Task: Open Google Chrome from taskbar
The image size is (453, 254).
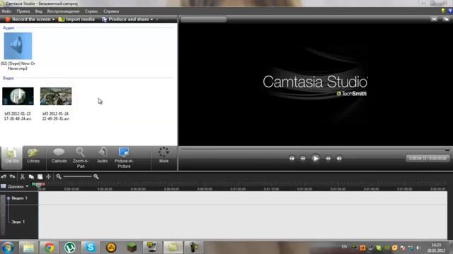Action: [49, 248]
